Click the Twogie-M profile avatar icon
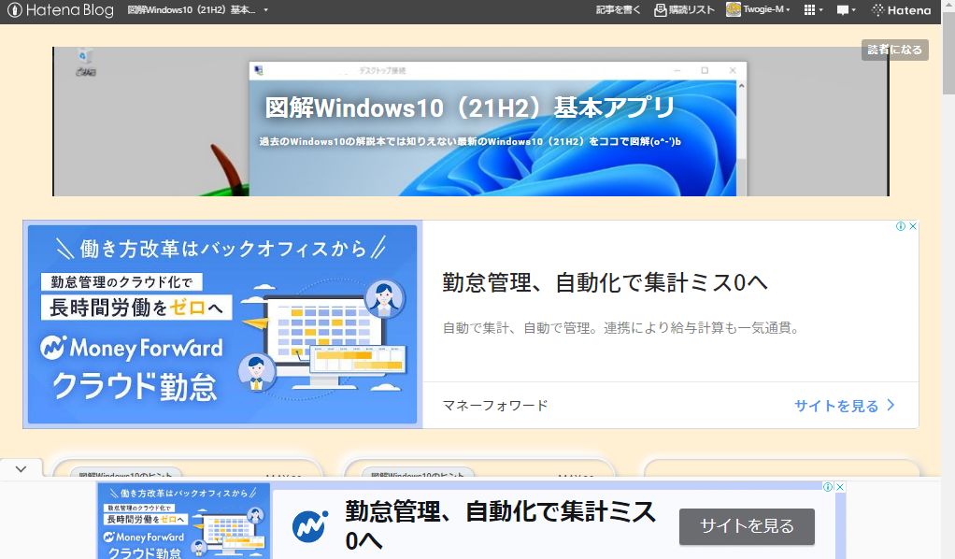The image size is (955, 559). [x=734, y=9]
